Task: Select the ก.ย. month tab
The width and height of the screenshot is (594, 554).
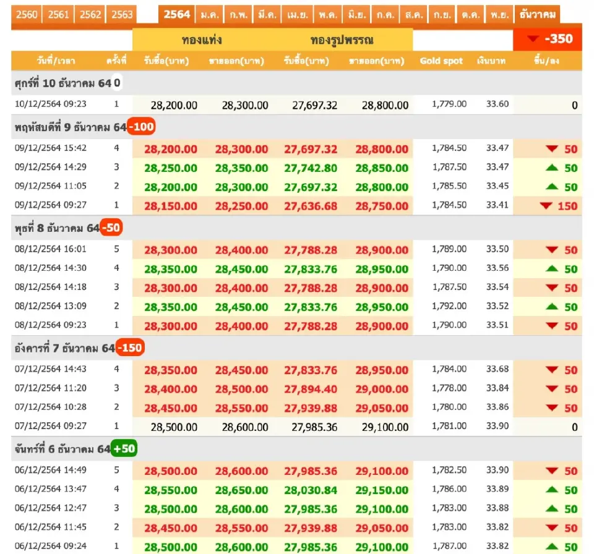Action: 442,15
